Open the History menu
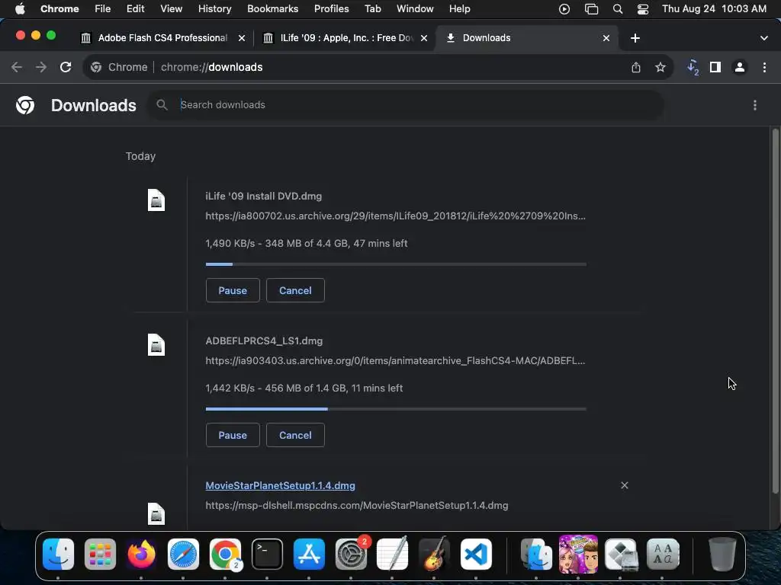The height and width of the screenshot is (585, 781). coord(214,9)
